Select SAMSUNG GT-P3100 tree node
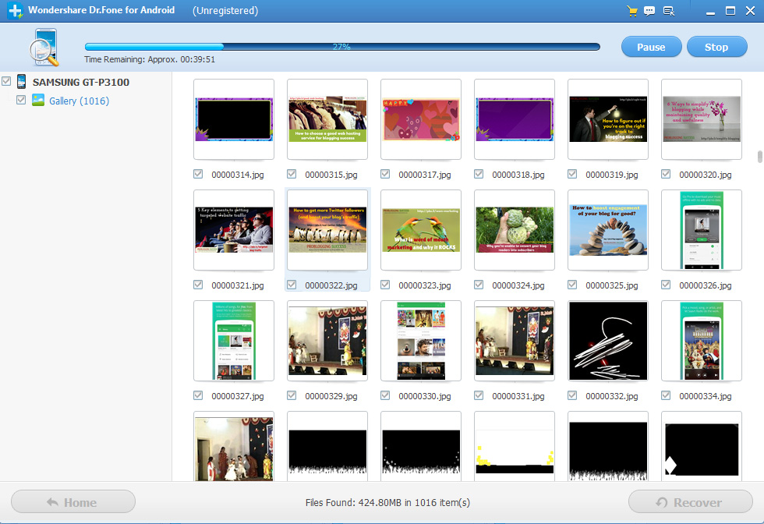This screenshot has height=524, width=764. click(81, 83)
